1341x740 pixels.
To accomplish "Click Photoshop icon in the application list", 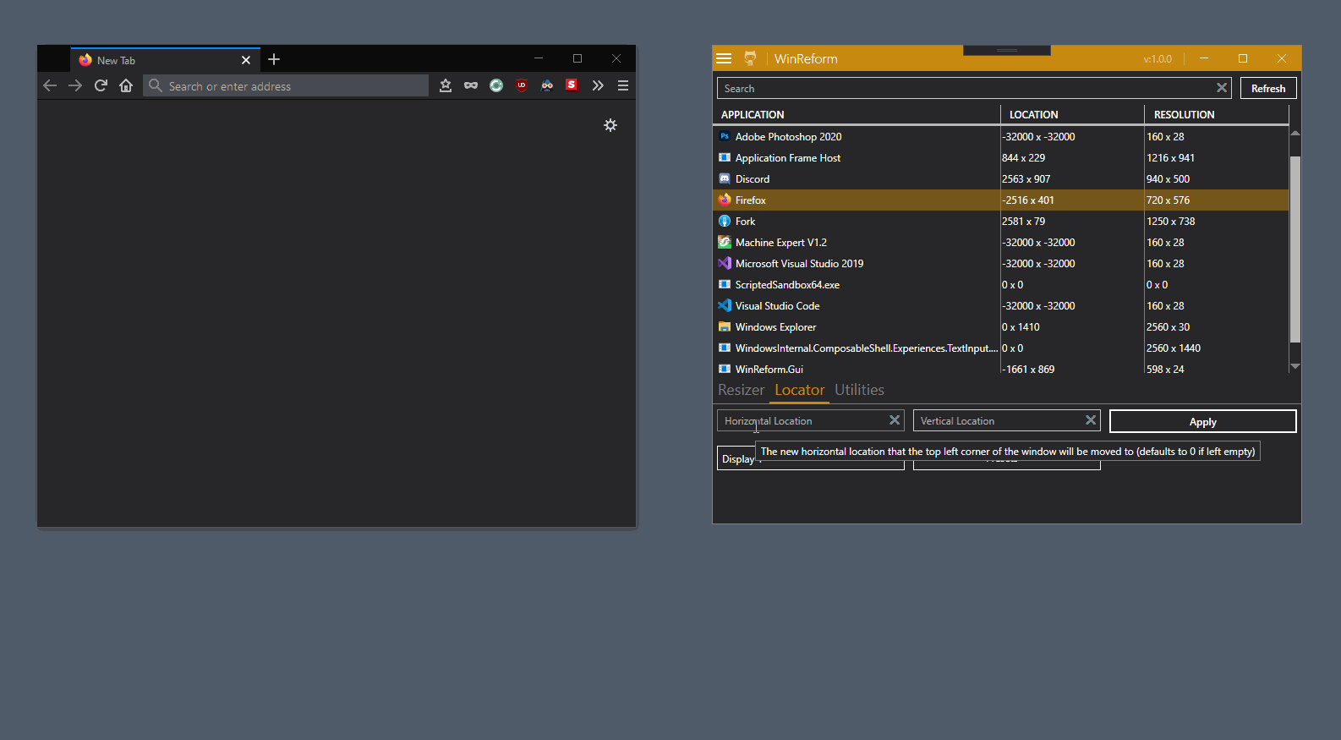I will pyautogui.click(x=725, y=136).
